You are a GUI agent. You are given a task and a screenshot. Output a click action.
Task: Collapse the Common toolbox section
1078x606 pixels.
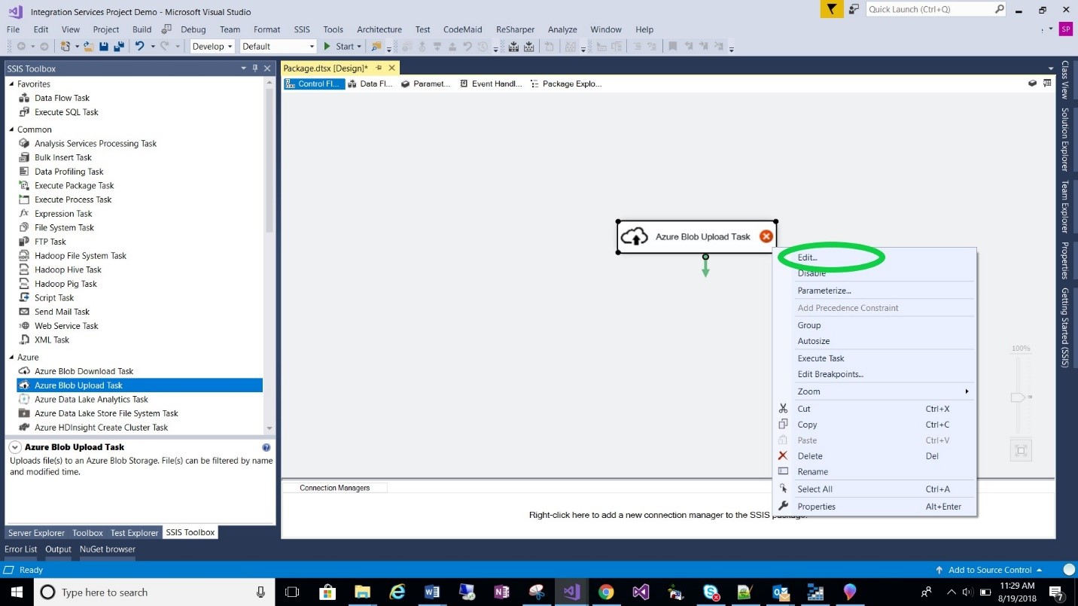11,129
